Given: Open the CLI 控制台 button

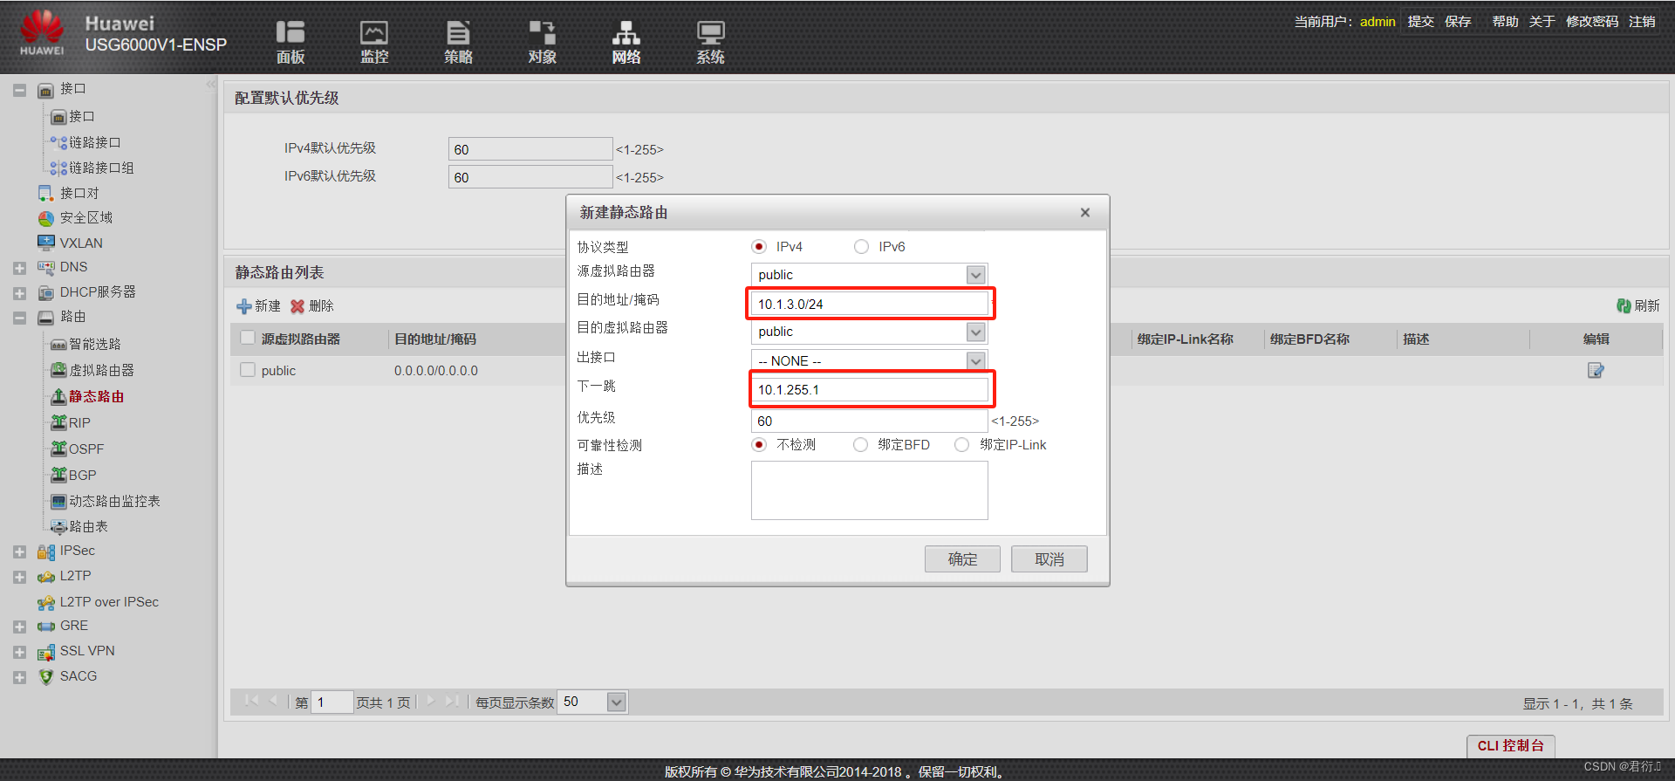Looking at the screenshot, I should (x=1511, y=745).
